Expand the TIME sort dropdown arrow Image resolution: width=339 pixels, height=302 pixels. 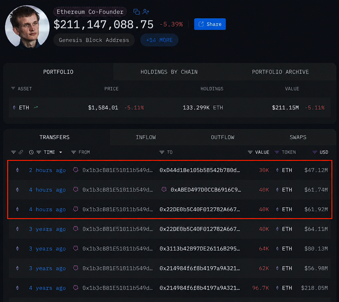[61, 152]
